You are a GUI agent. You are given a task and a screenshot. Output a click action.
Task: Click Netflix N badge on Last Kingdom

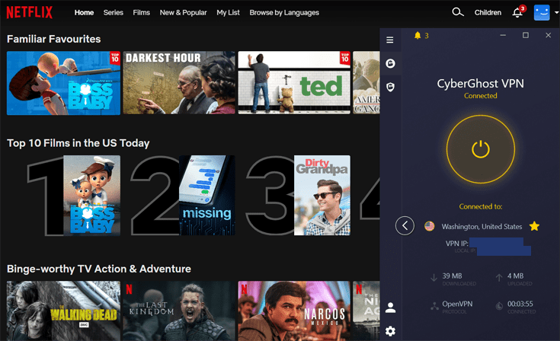point(130,289)
